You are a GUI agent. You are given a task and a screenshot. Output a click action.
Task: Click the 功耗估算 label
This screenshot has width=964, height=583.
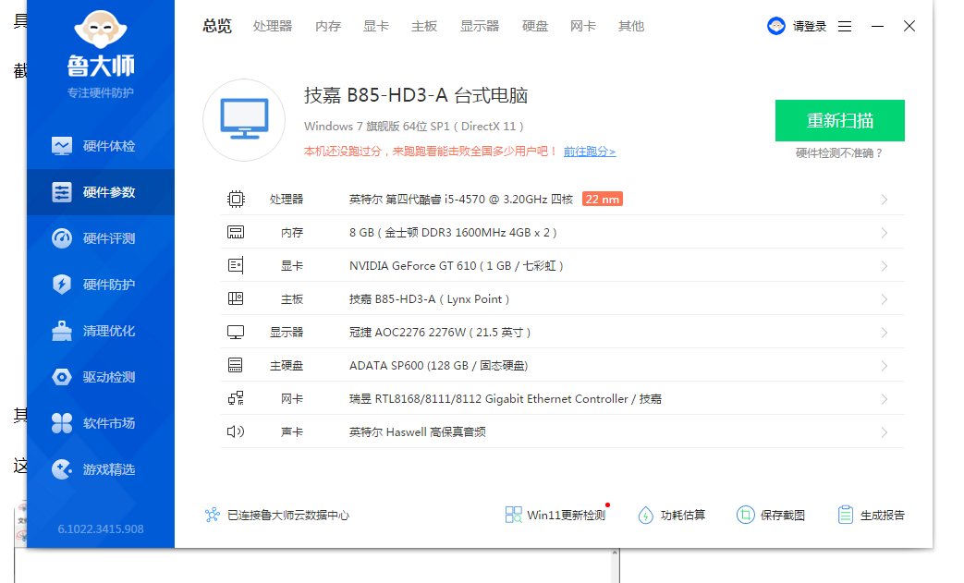(x=683, y=515)
